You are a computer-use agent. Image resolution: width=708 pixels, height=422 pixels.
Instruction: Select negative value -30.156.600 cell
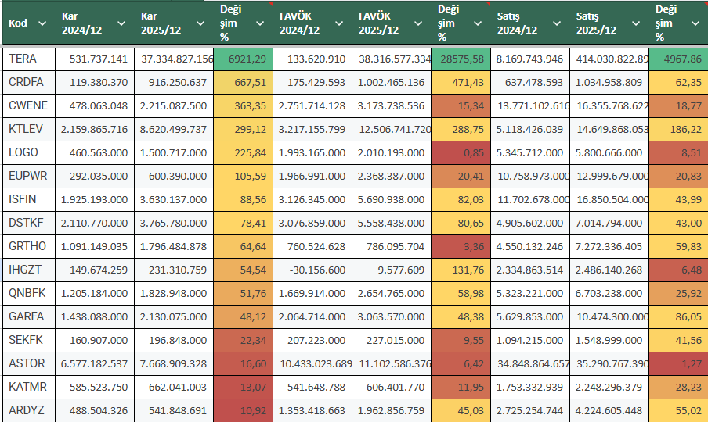[312, 270]
